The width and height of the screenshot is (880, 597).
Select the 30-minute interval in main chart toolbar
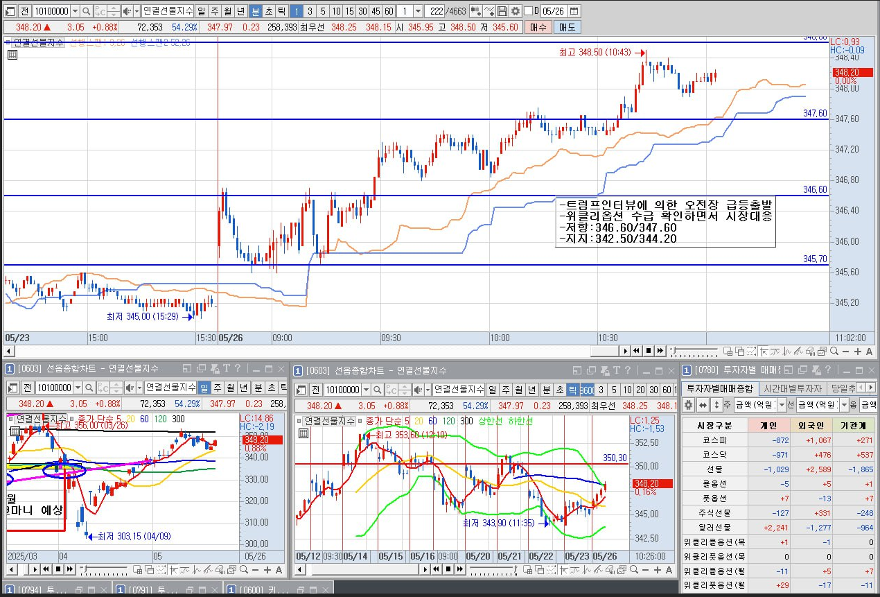coord(362,11)
